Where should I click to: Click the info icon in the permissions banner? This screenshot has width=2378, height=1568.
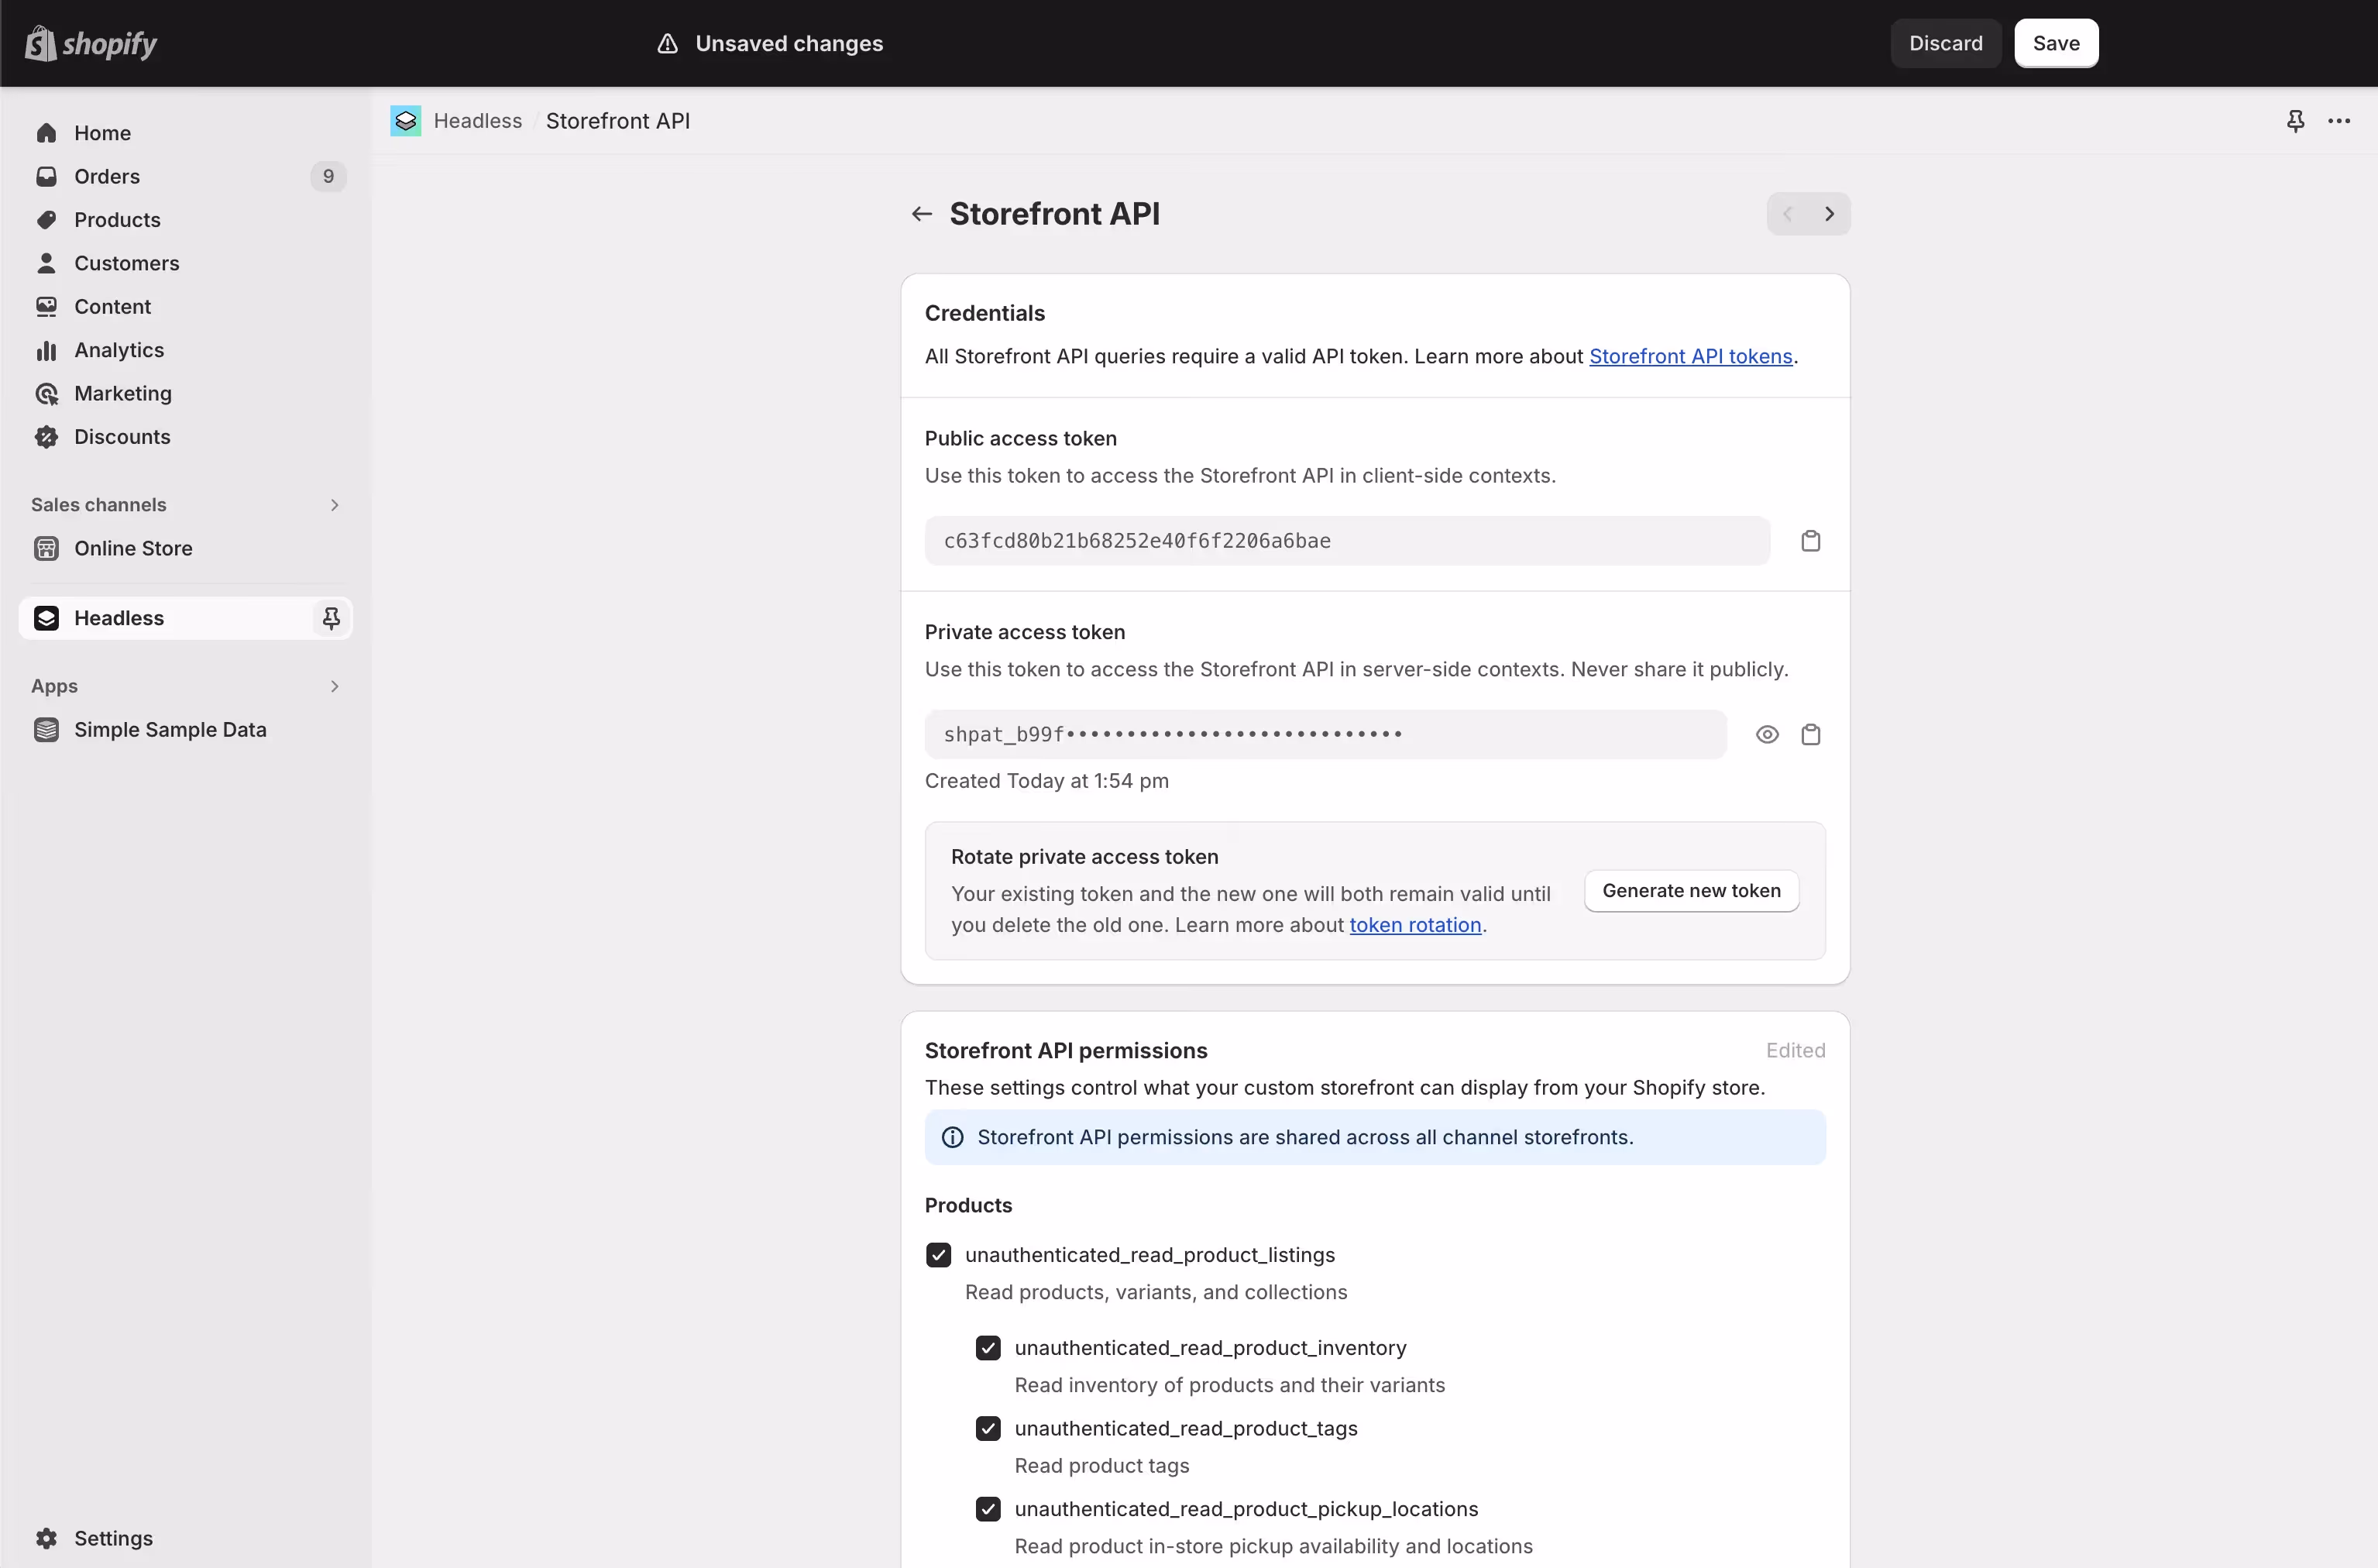(x=953, y=1137)
